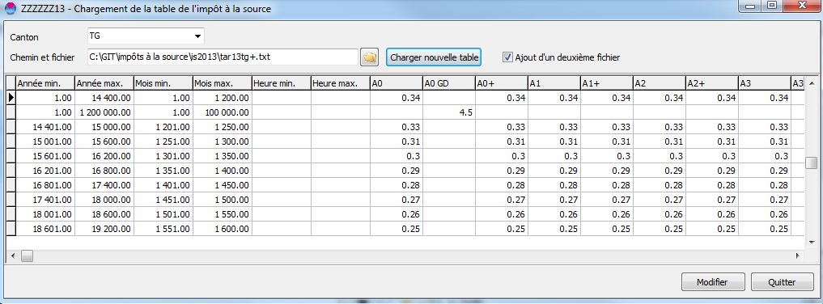Click the 'Mois min.' column header
Screen dimensions: 823x304
click(x=163, y=83)
